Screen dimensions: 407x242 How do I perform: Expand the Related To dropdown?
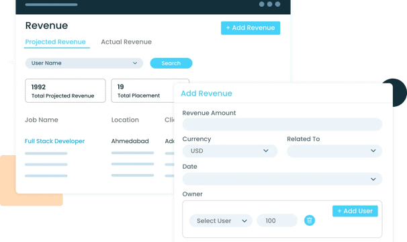click(334, 151)
